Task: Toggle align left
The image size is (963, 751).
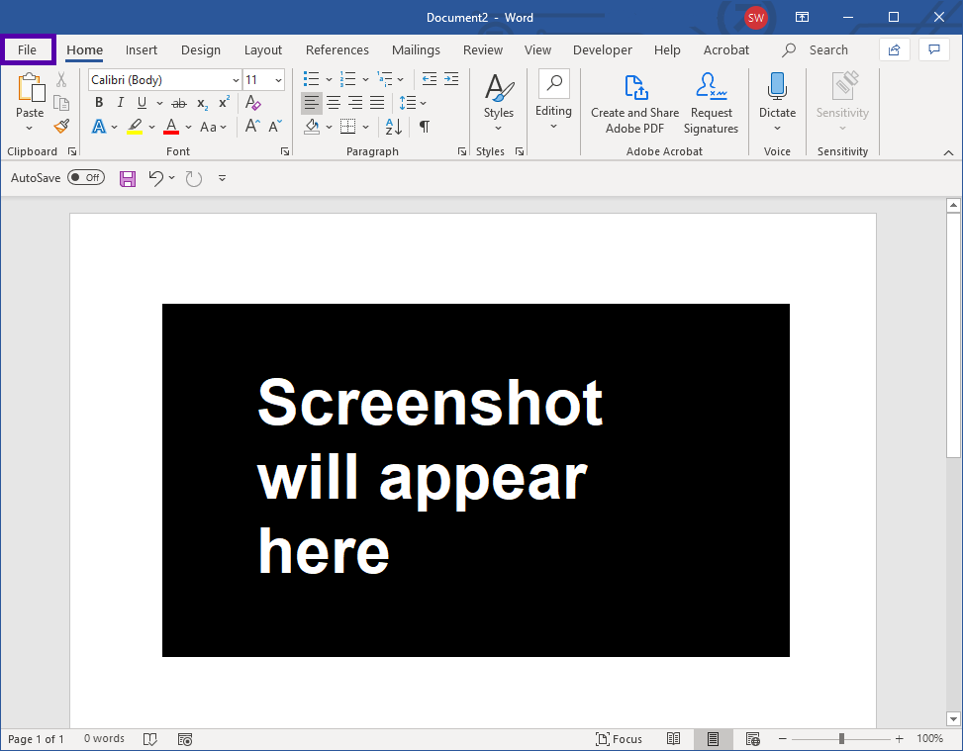Action: [x=312, y=103]
